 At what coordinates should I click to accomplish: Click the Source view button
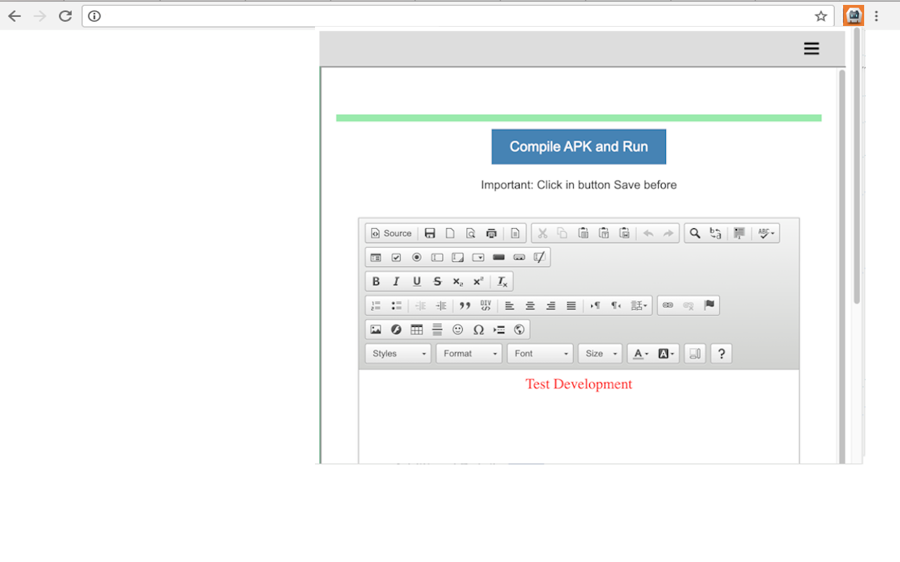coord(391,233)
